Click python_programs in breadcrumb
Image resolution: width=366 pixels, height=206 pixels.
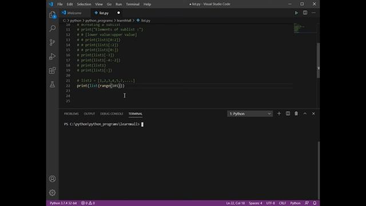[x=99, y=21]
